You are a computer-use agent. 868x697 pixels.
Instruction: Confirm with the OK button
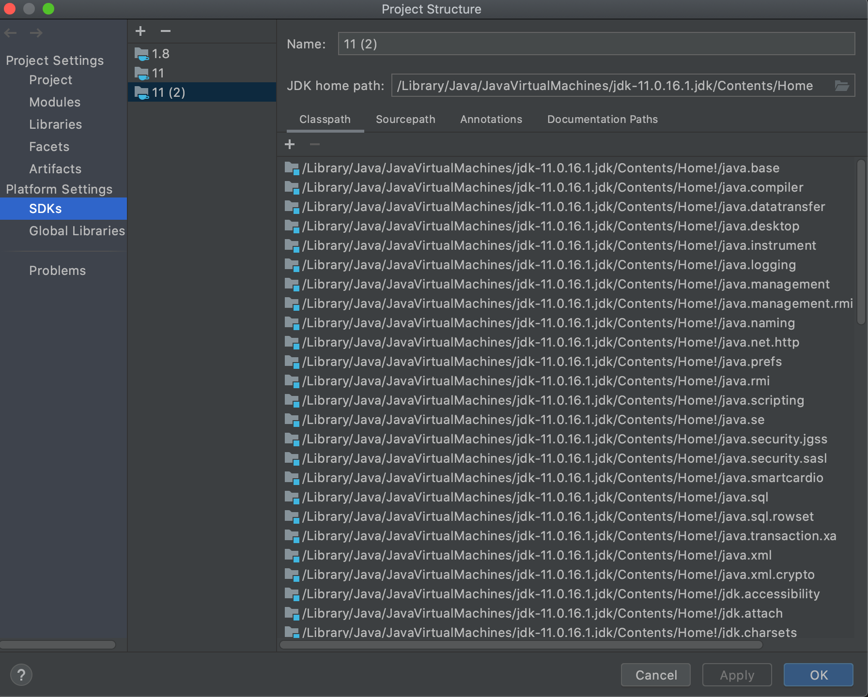tap(819, 675)
